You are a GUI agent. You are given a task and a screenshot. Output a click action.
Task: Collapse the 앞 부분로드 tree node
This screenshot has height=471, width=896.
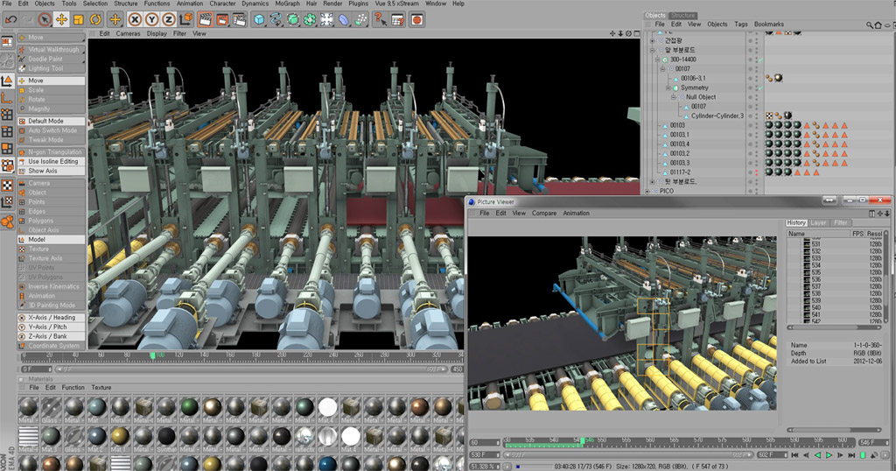pyautogui.click(x=652, y=50)
